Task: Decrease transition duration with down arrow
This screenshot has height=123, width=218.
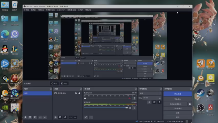Action: [160, 99]
